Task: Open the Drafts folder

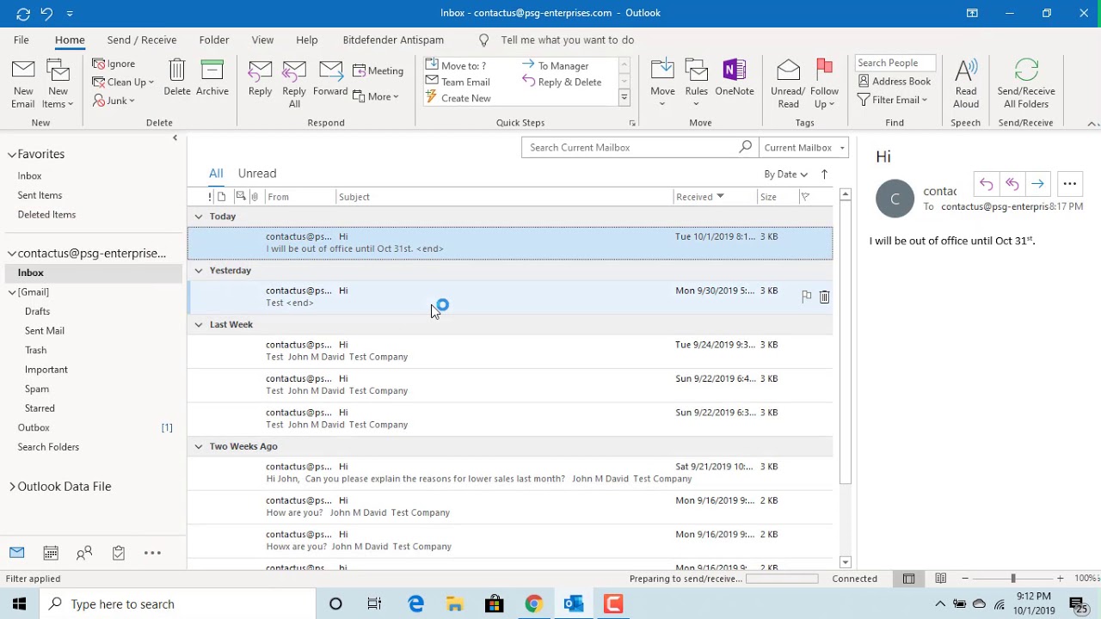Action: [37, 311]
